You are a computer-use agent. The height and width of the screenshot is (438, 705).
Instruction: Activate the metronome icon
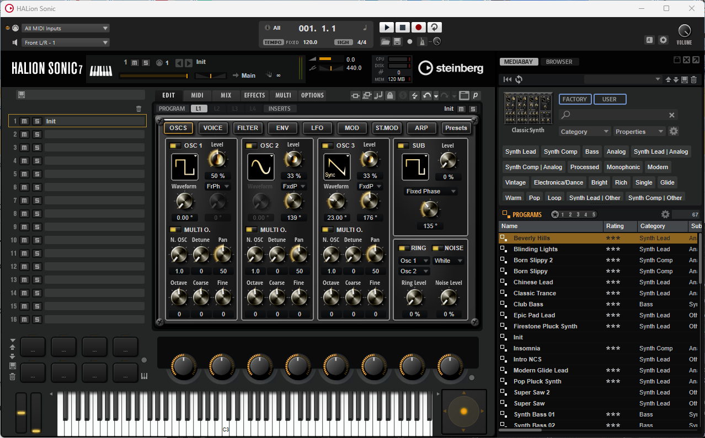(423, 41)
